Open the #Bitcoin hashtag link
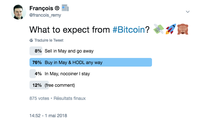This screenshot has height=122, width=202. [129, 30]
